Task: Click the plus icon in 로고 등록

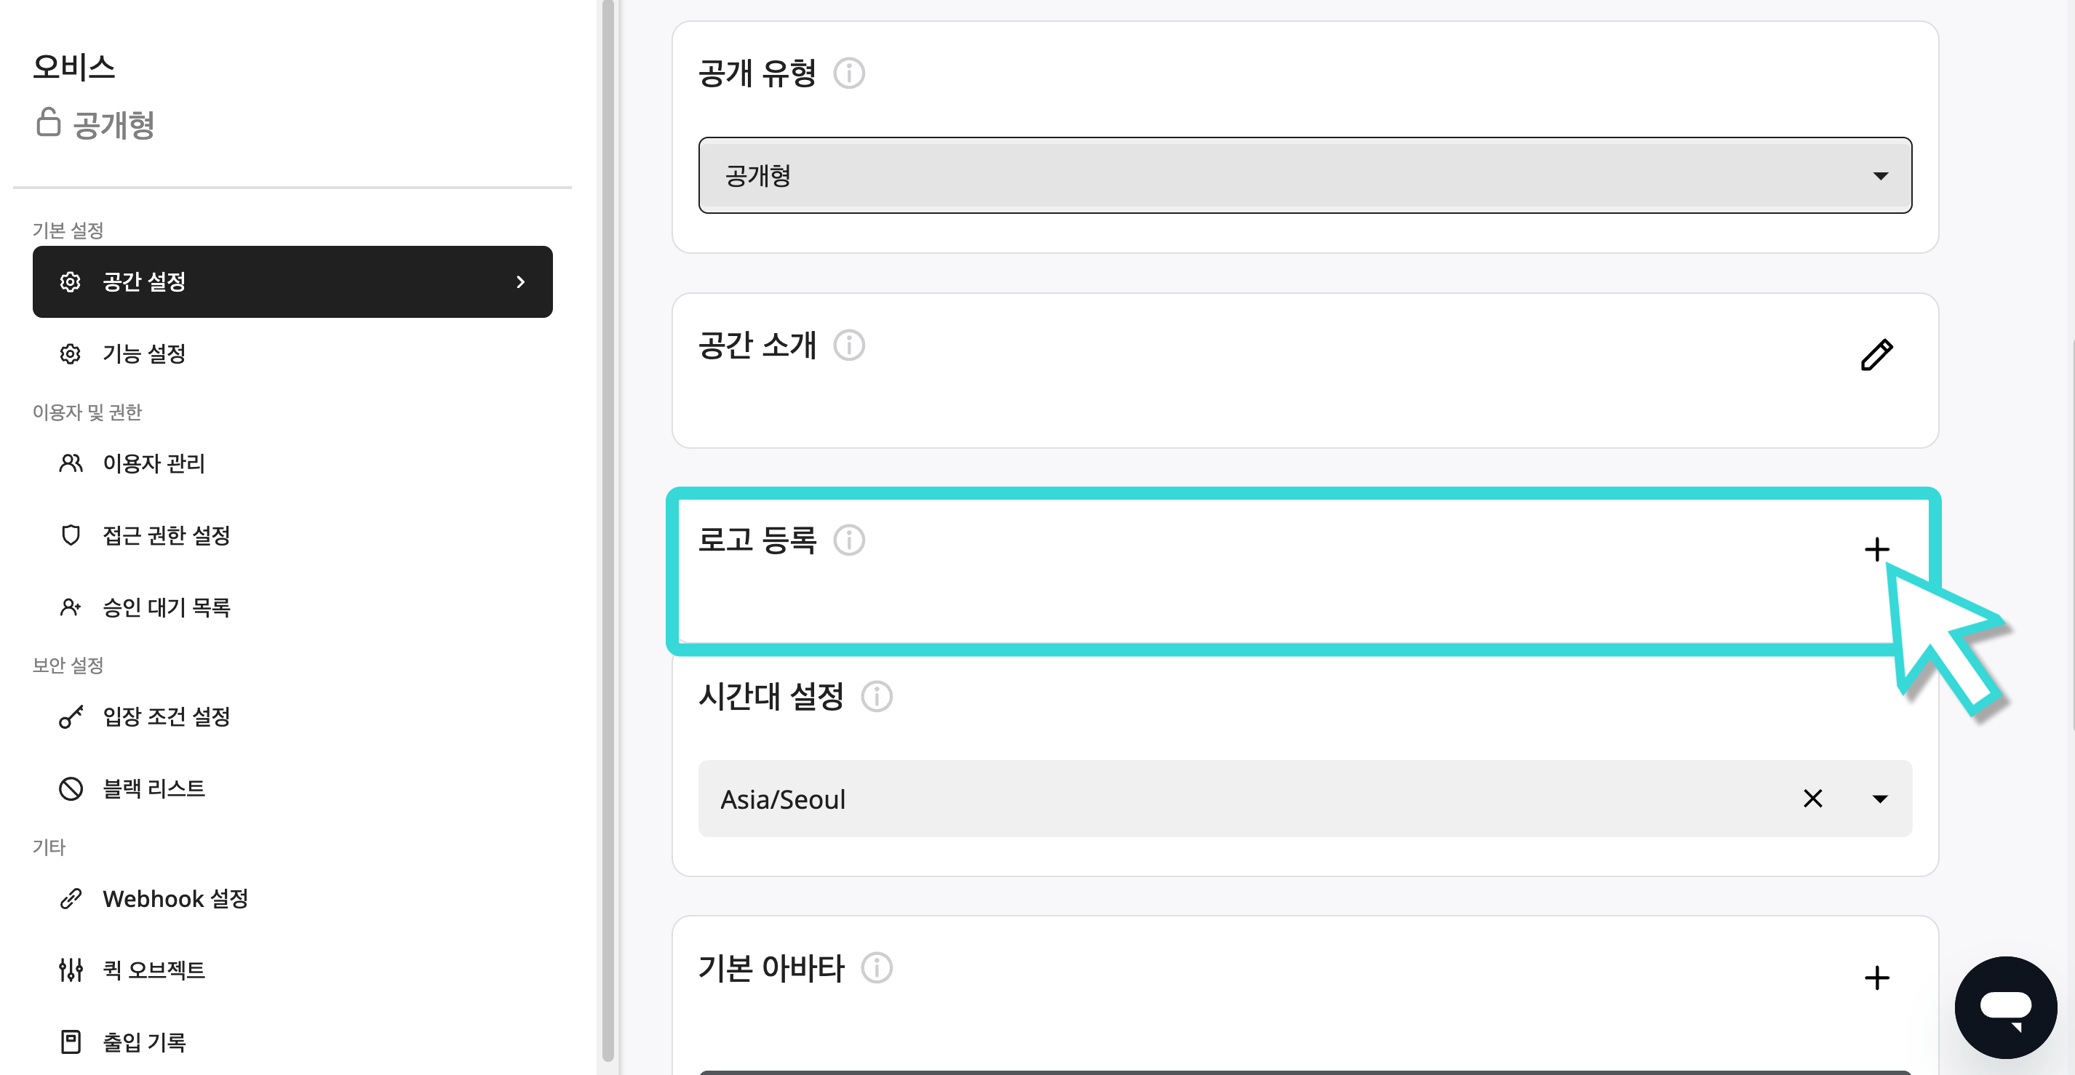Action: click(1876, 549)
